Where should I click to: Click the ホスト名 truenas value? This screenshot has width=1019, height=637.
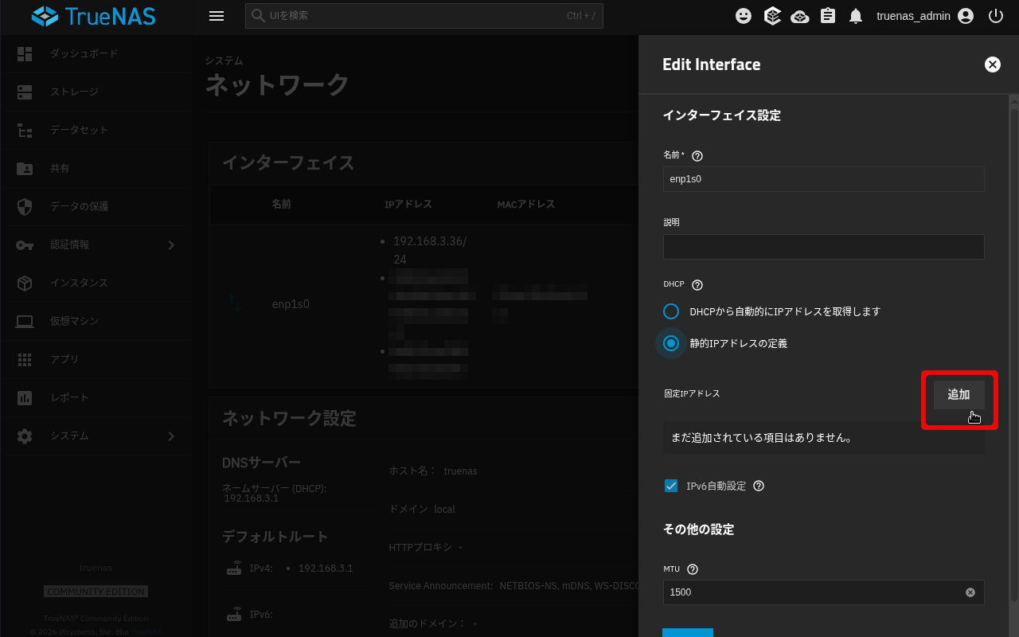tap(461, 471)
